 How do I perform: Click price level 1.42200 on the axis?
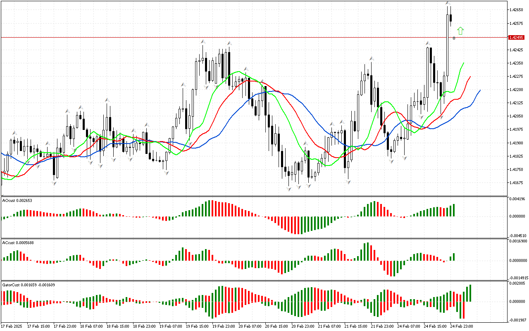pyautogui.click(x=517, y=90)
